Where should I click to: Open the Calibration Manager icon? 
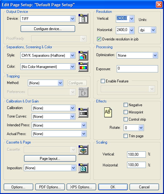(x=83, y=112)
